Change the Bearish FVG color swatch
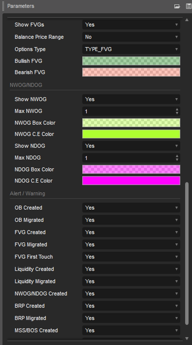The width and height of the screenshot is (192, 345). tap(131, 72)
